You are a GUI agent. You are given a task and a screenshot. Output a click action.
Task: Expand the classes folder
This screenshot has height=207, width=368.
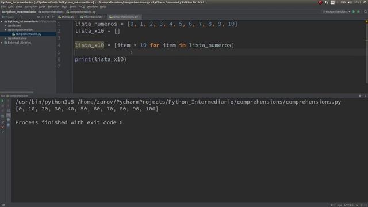(x=5, y=25)
